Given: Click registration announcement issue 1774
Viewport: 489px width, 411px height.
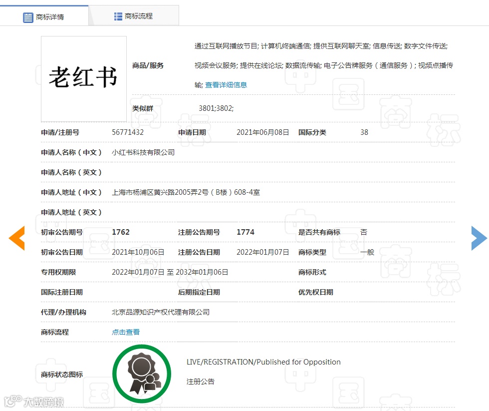Looking at the screenshot, I should (x=245, y=232).
